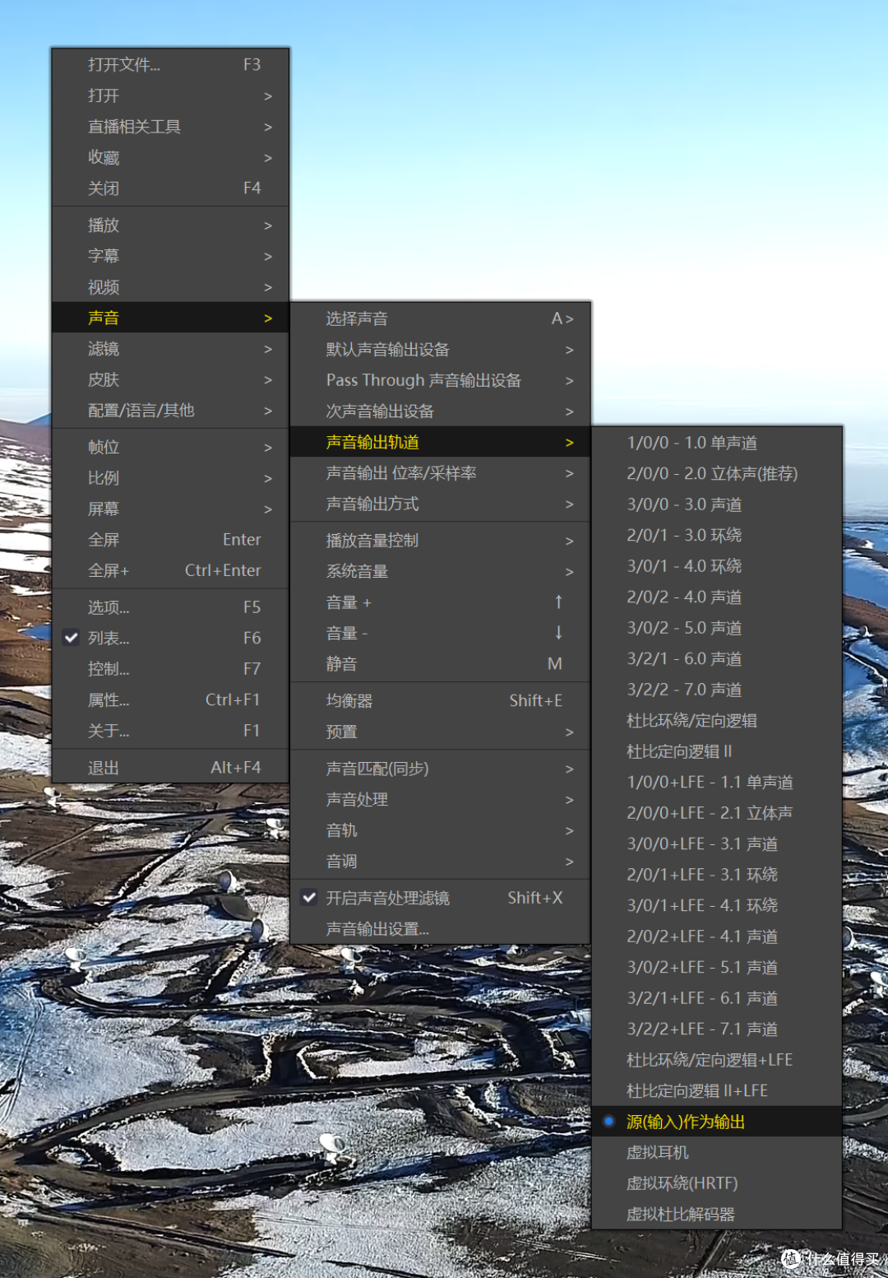
Task: Open the 帧位 submenu
Action: [x=170, y=448]
